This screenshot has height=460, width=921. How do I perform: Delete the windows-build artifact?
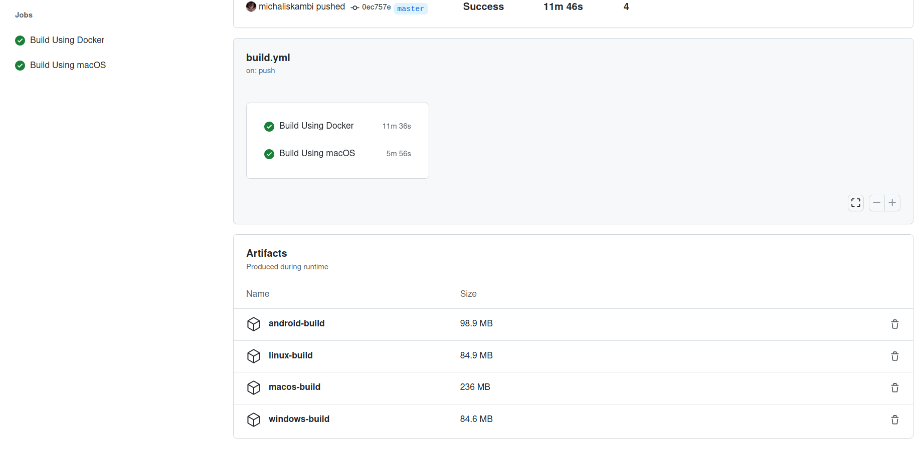(x=895, y=420)
